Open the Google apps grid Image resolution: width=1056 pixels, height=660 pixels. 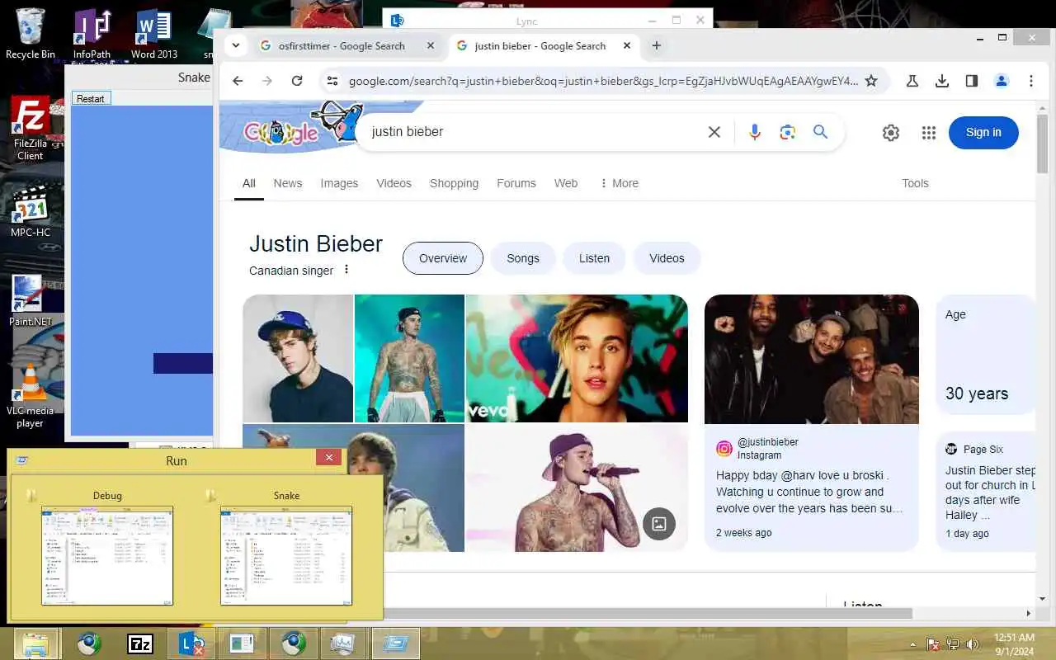pos(929,133)
